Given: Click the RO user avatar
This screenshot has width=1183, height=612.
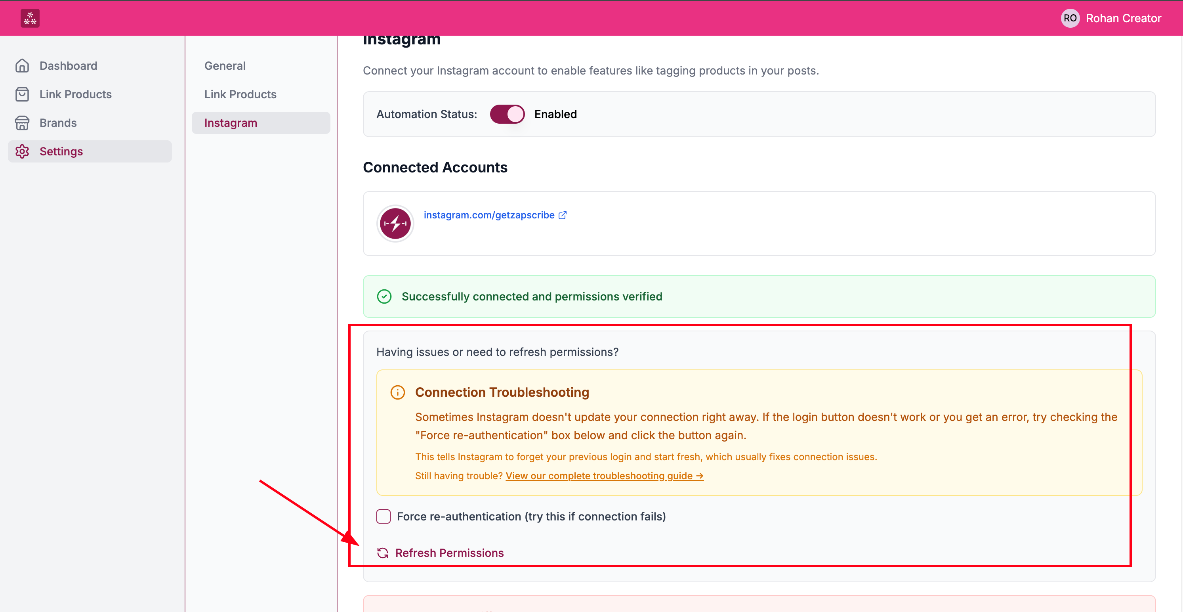Looking at the screenshot, I should [1070, 18].
